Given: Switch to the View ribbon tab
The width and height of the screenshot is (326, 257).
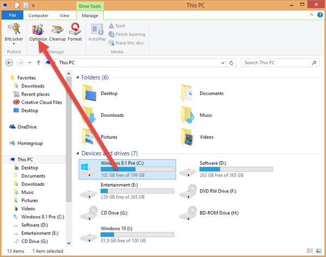Looking at the screenshot, I should [64, 16].
